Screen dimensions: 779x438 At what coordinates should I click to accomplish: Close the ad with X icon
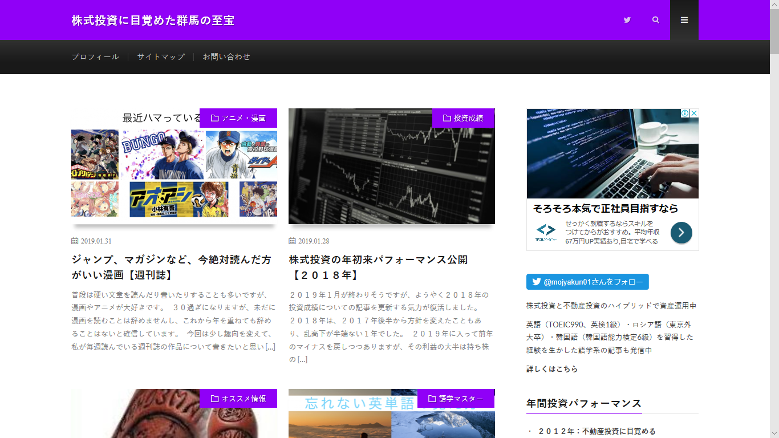pos(694,113)
